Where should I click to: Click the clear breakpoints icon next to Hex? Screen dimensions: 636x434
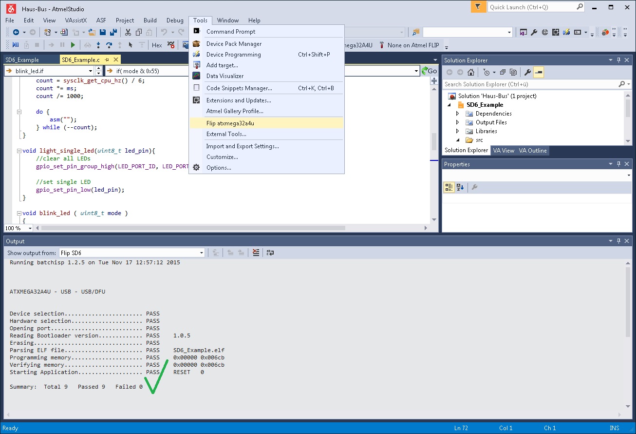(171, 45)
